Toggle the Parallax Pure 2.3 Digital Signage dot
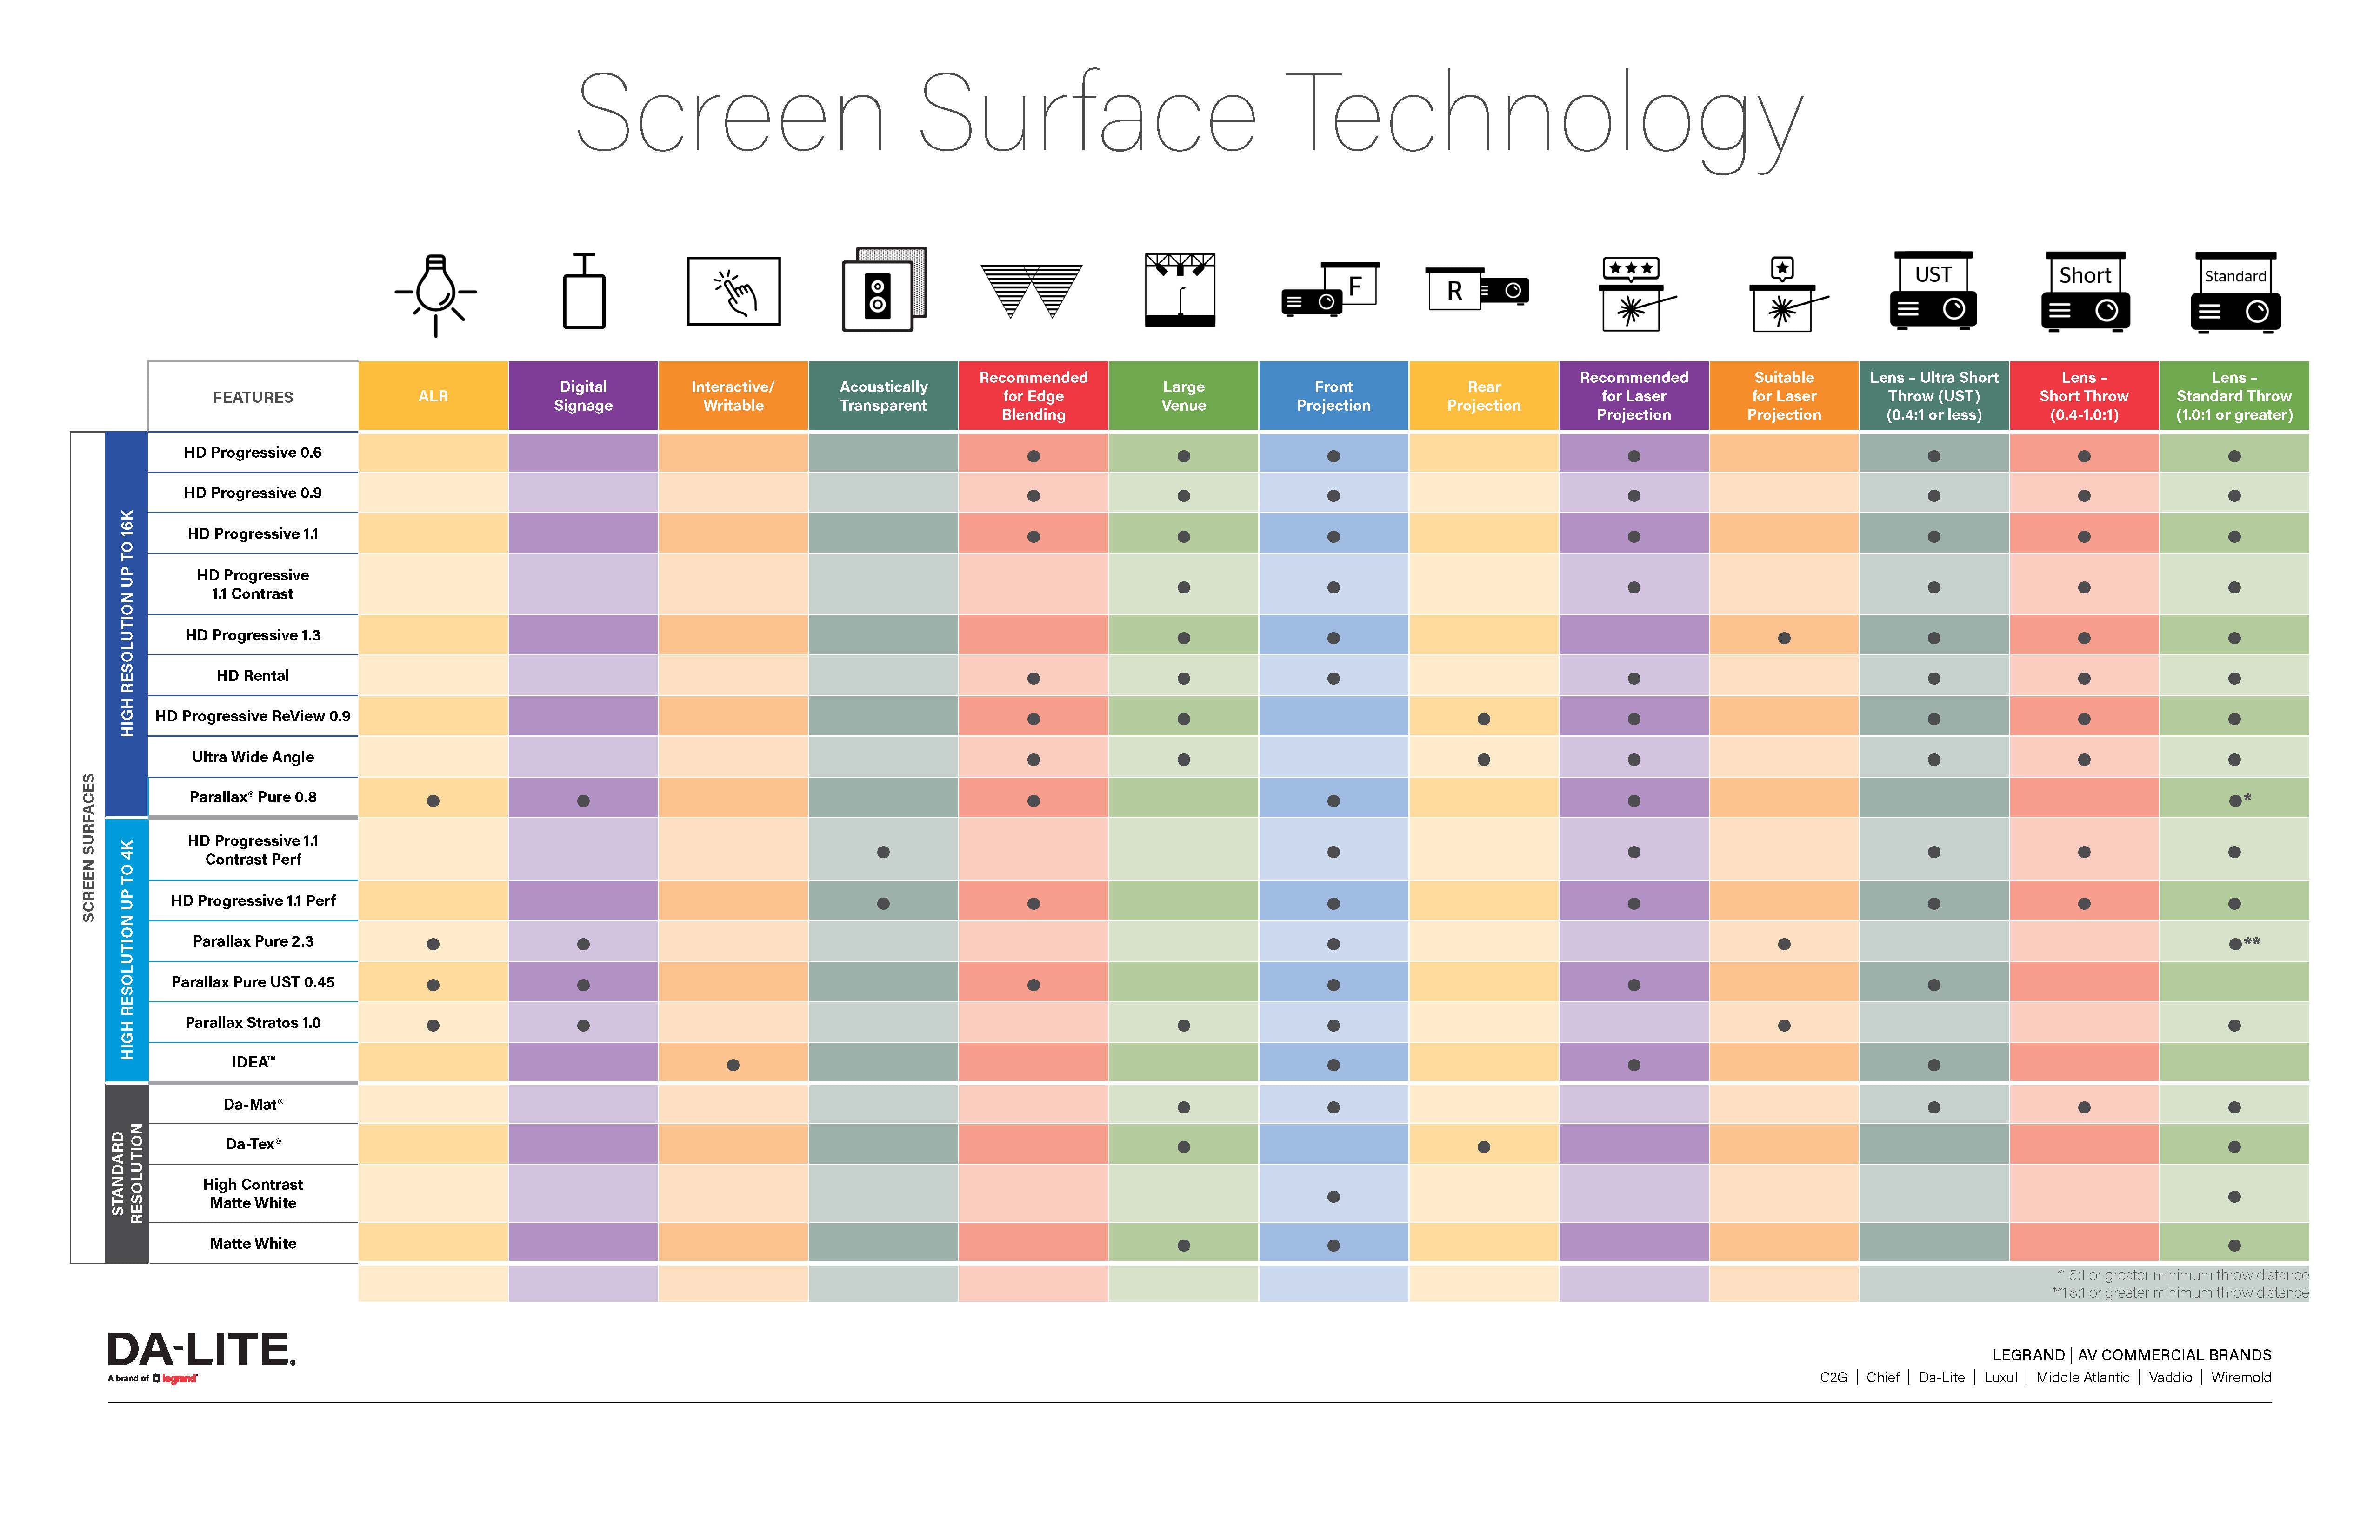Screen dimensions: 2380x1540 click(x=583, y=943)
